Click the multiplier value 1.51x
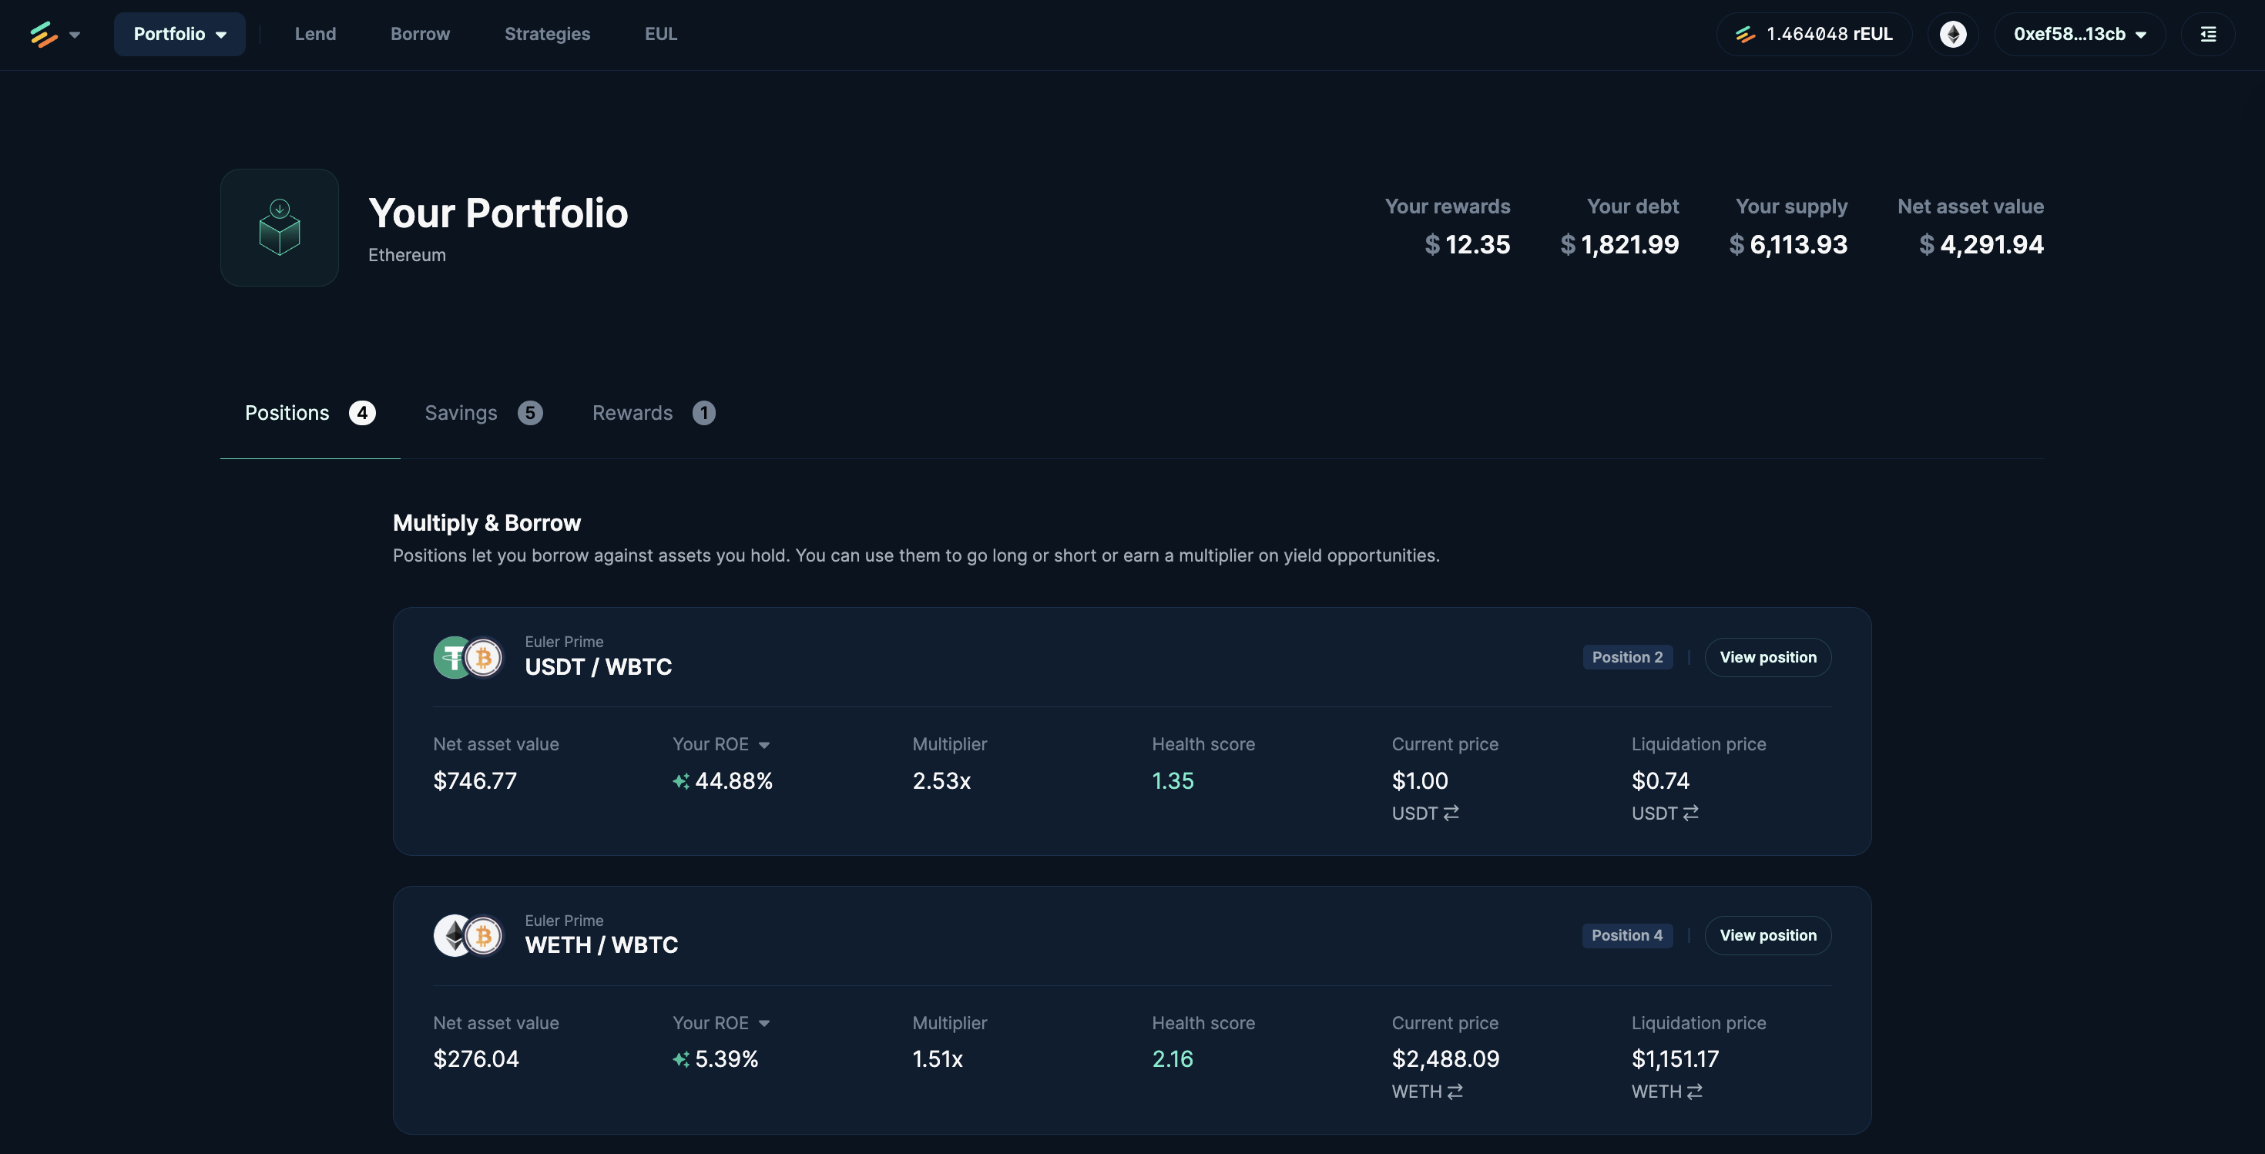This screenshot has height=1154, width=2265. pos(938,1059)
